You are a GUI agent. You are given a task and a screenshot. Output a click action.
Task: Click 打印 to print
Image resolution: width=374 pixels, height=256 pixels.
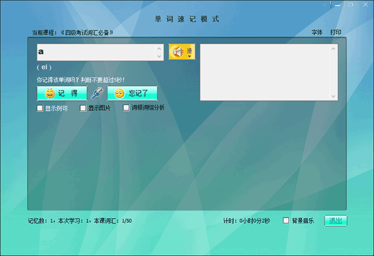click(x=335, y=32)
